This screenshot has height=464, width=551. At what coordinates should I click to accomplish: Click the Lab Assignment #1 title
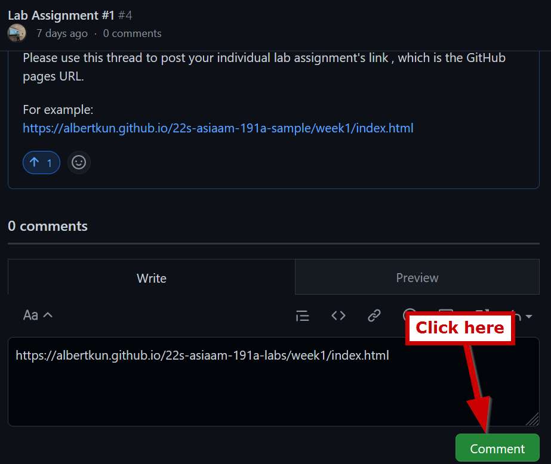(x=61, y=15)
